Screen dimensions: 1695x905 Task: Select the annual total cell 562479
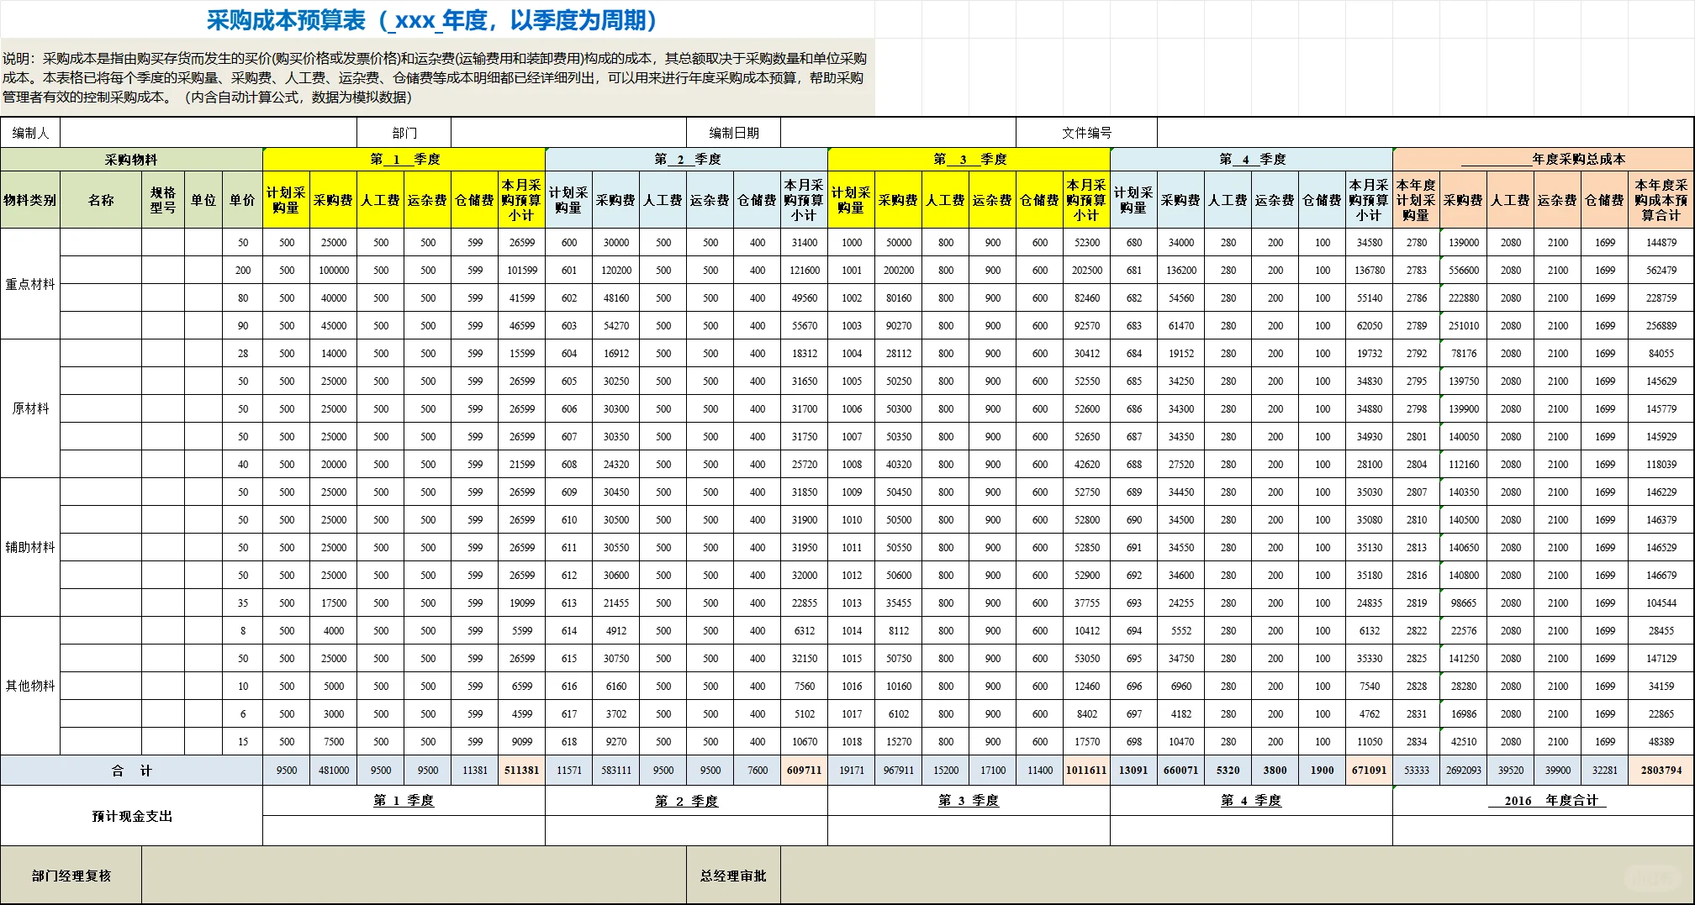point(1661,271)
